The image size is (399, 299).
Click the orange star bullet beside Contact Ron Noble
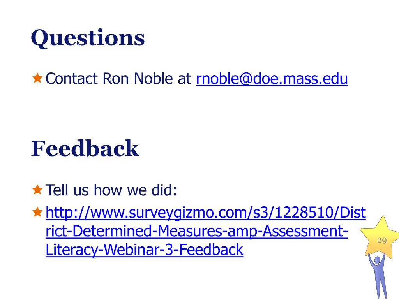point(37,78)
